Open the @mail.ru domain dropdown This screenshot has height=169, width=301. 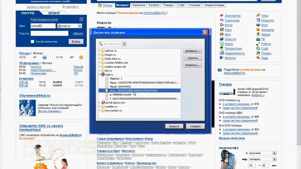coord(80,26)
